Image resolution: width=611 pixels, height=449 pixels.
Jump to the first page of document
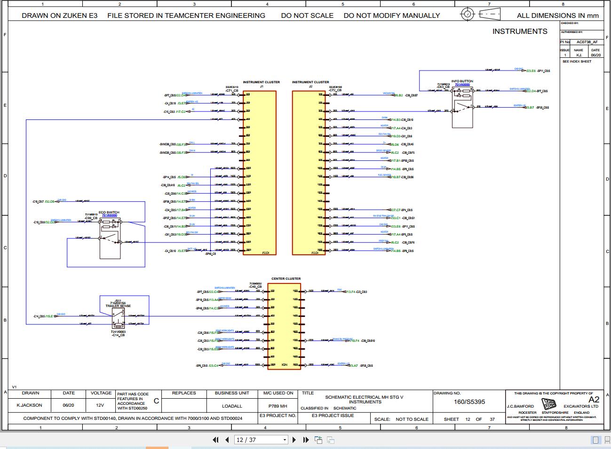(215, 440)
